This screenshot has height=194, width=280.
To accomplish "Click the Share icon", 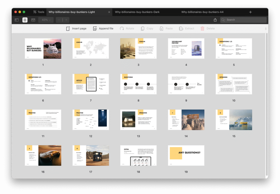I will (215, 20).
